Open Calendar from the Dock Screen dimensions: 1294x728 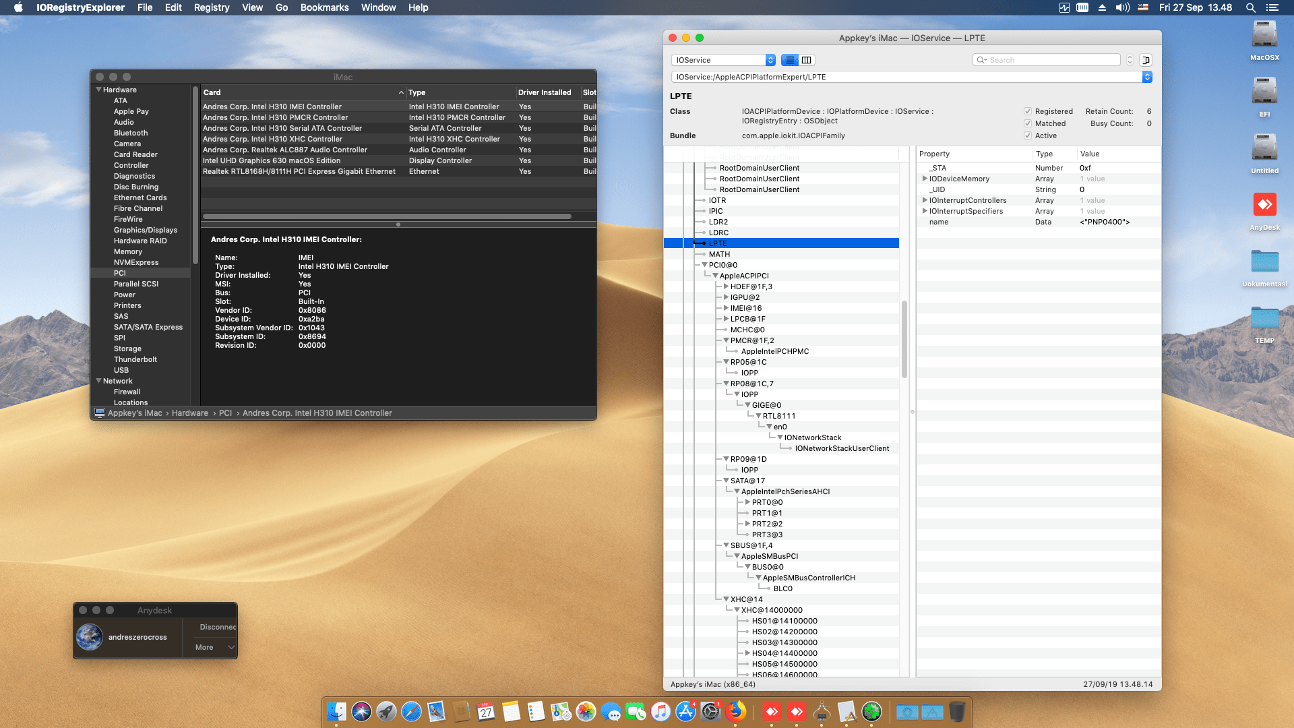[x=486, y=712]
